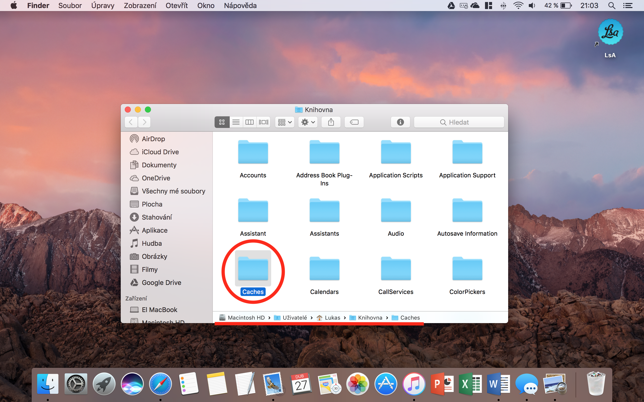Click the Edit Tags toolbar icon
The height and width of the screenshot is (402, 644).
(354, 122)
